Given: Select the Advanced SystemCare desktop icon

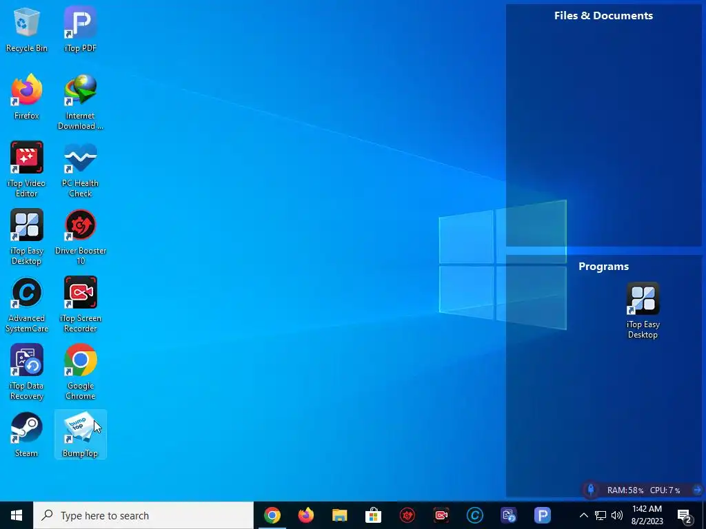Looking at the screenshot, I should pos(27,304).
